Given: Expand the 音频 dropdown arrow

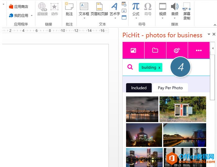Looking at the screenshot, I should coord(175,18).
